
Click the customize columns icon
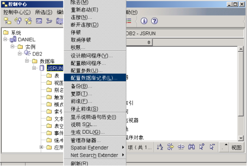[181, 147]
